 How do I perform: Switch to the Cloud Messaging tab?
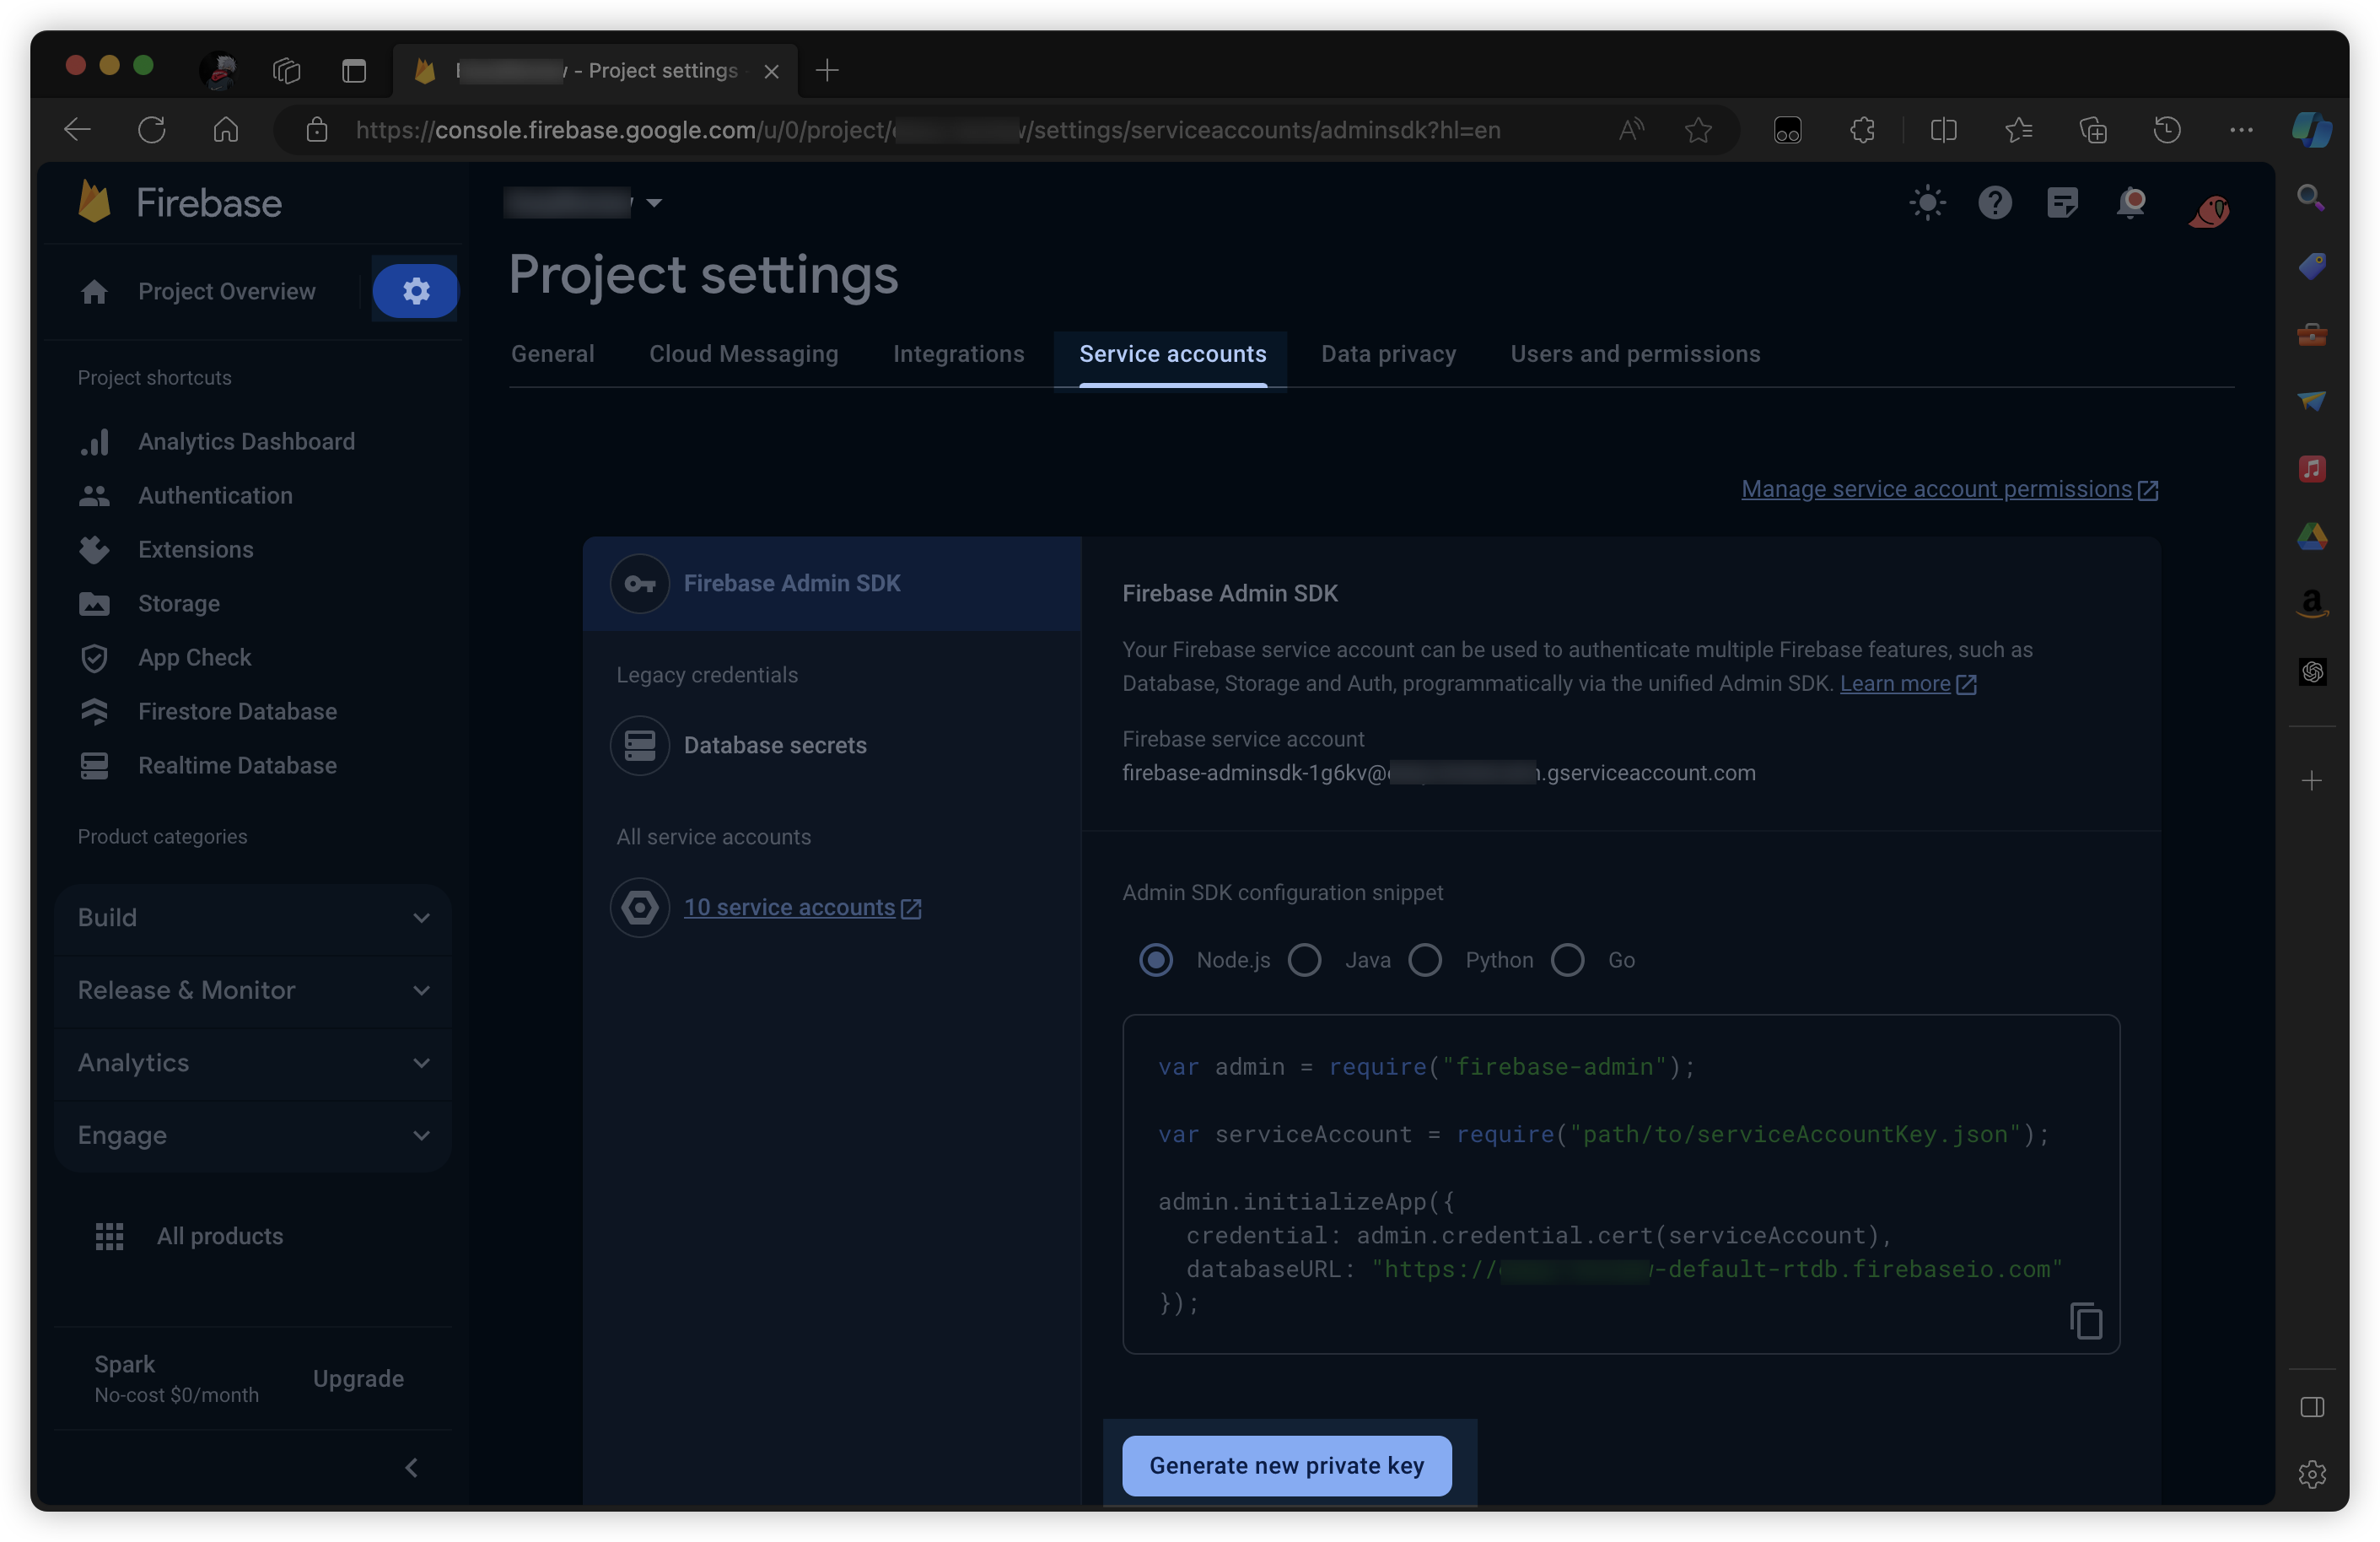(744, 354)
